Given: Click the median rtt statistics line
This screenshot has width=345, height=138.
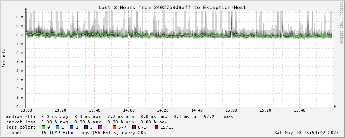Looking at the screenshot, I should pos(120,117).
